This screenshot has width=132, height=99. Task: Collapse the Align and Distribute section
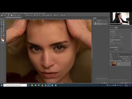[x=110, y=40]
